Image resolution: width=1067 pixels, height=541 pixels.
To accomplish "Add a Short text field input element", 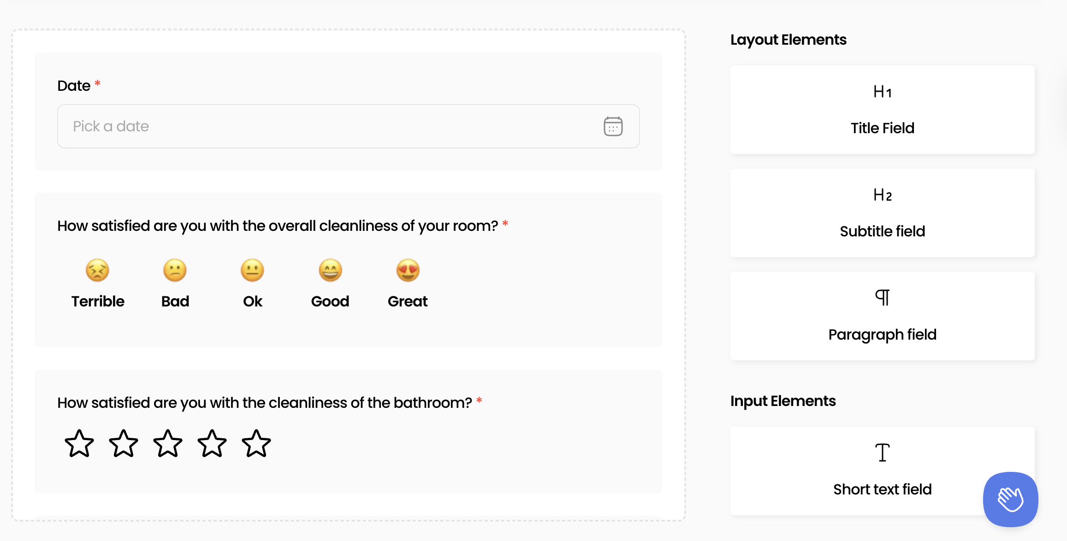I will click(881, 471).
